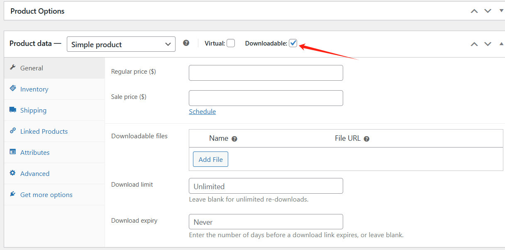
Task: Click the Linked Products chain icon
Action: pos(12,131)
